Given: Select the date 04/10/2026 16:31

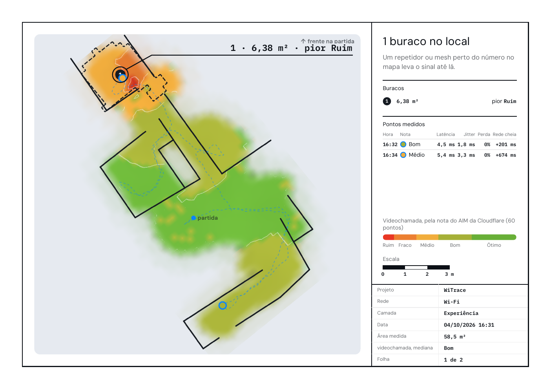Looking at the screenshot, I should pos(469,325).
